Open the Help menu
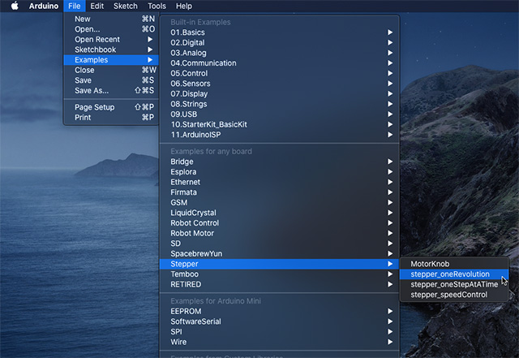The height and width of the screenshot is (358, 519). click(184, 6)
